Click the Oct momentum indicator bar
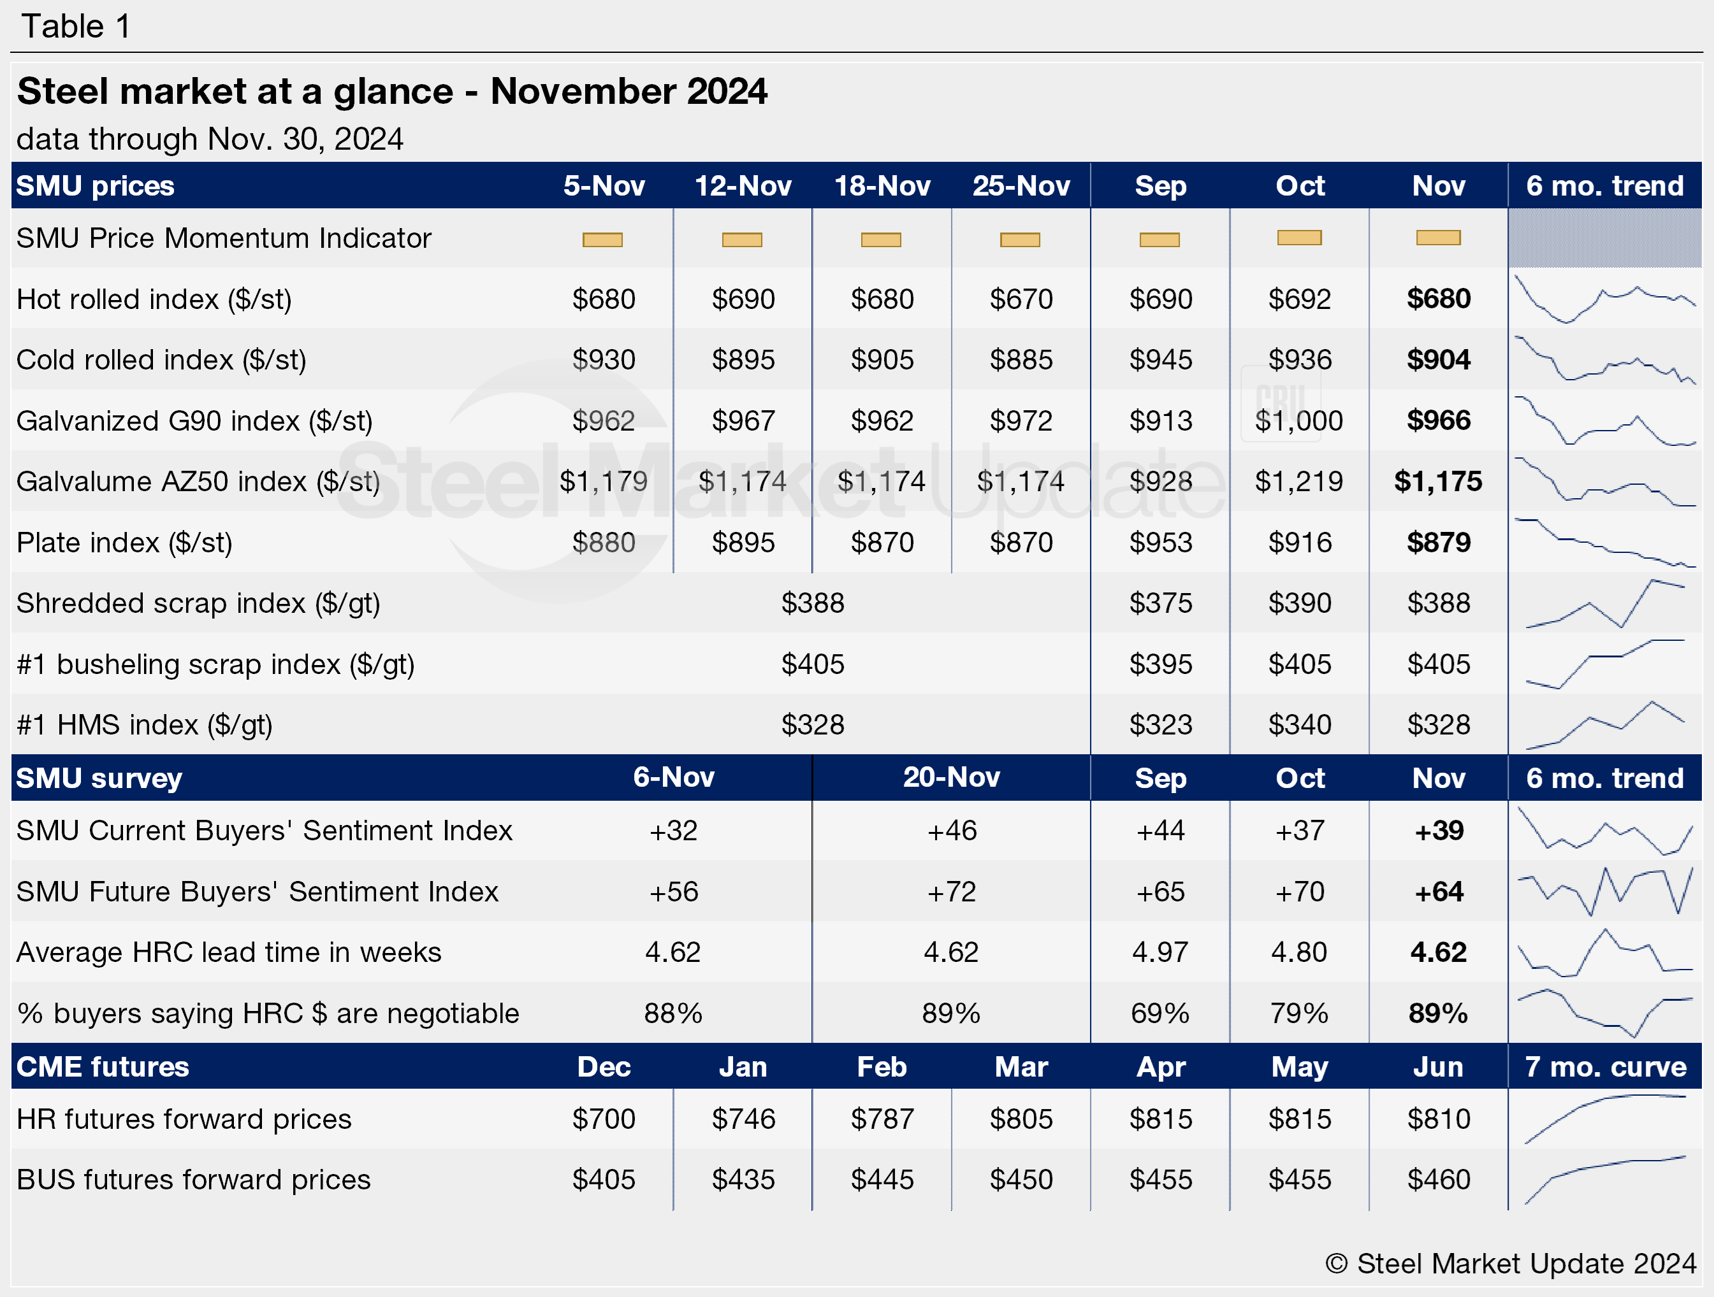Image resolution: width=1714 pixels, height=1297 pixels. click(1298, 238)
